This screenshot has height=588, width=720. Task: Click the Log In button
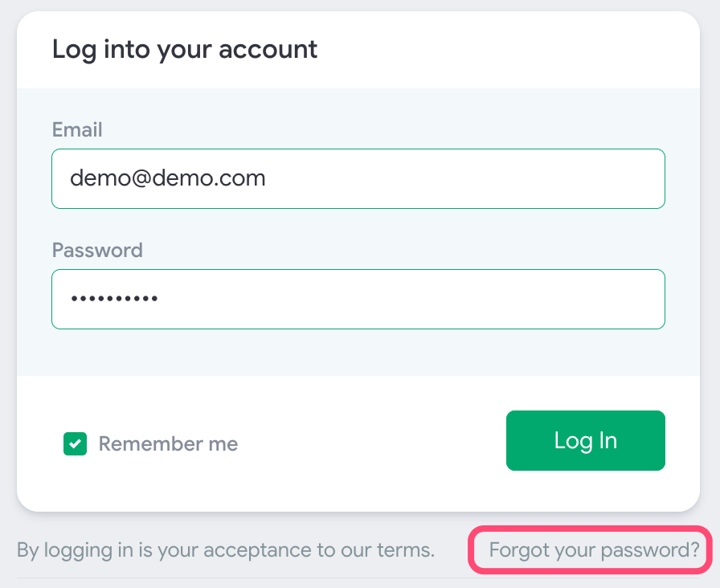point(585,440)
